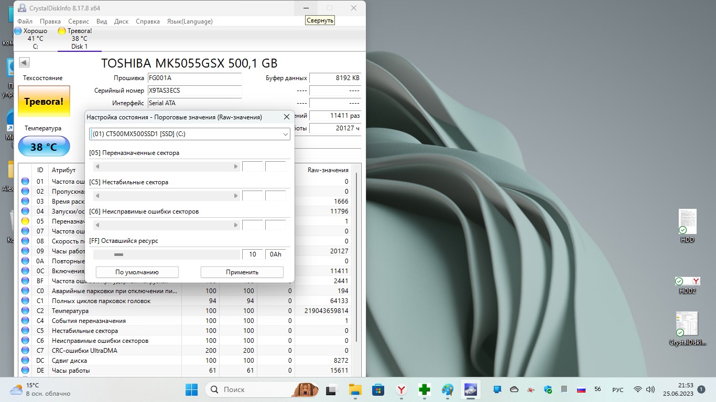The width and height of the screenshot is (716, 402).
Task: Close the Настройка состояния dialog
Action: click(286, 117)
